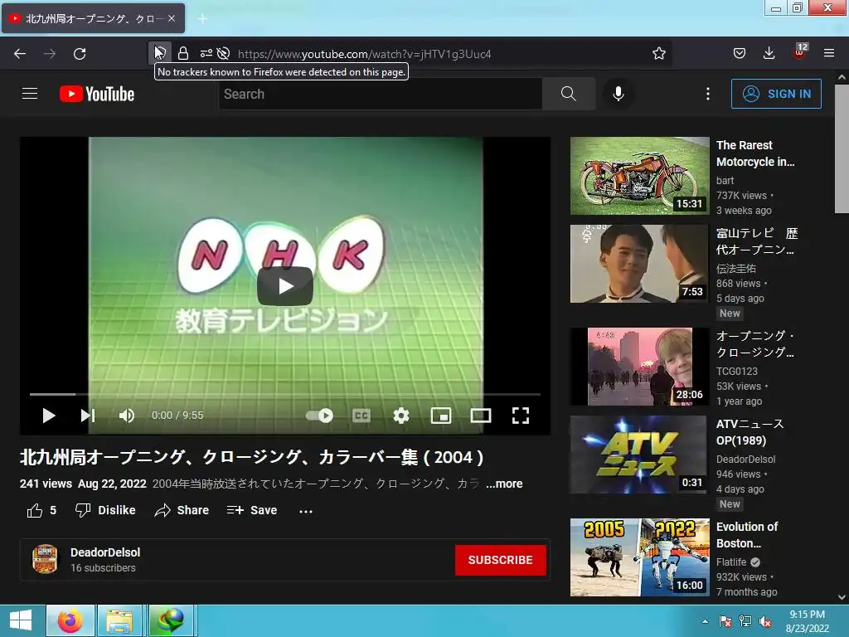Image resolution: width=849 pixels, height=637 pixels.
Task: Mute the video with speaker icon
Action: (127, 416)
